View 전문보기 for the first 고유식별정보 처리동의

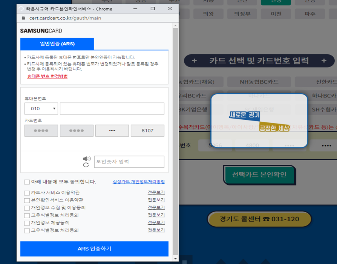tap(156, 215)
